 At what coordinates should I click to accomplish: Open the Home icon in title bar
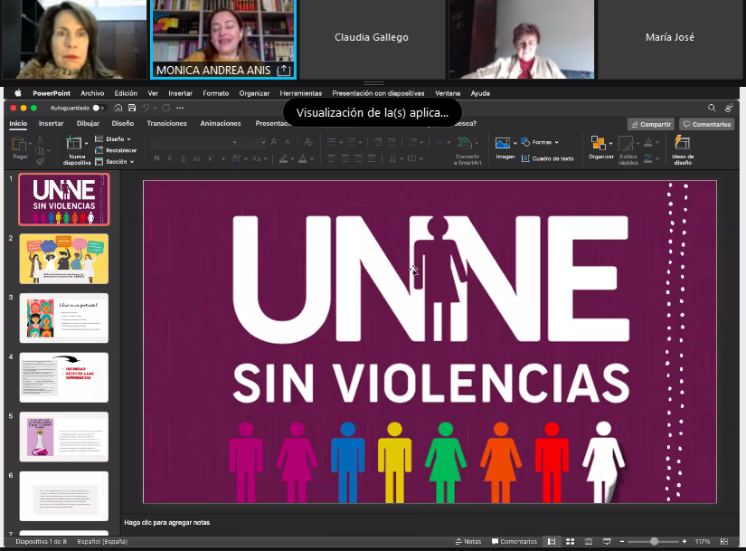[118, 108]
